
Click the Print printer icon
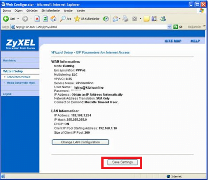(126, 19)
